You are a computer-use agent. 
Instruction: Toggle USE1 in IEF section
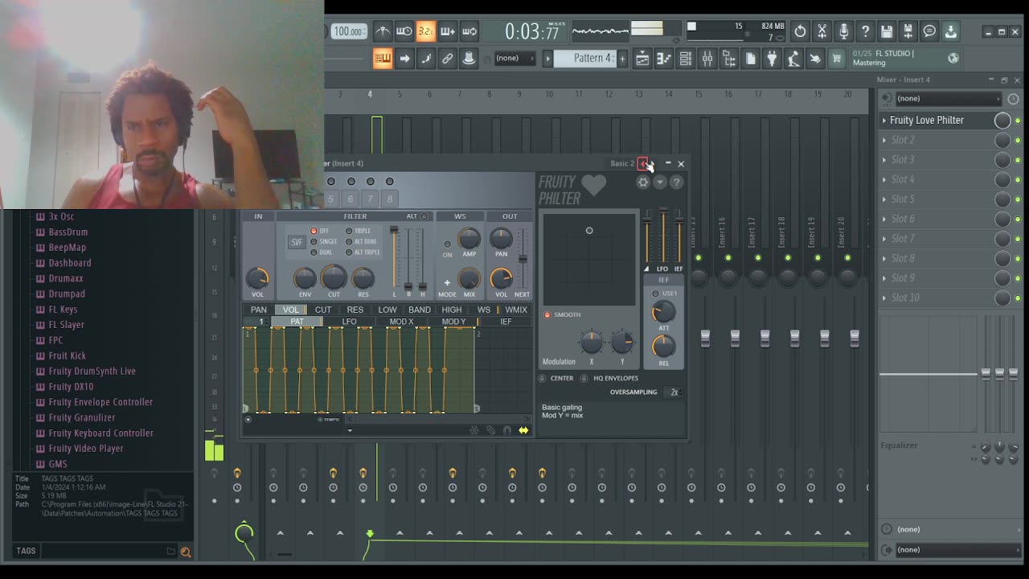tap(655, 294)
